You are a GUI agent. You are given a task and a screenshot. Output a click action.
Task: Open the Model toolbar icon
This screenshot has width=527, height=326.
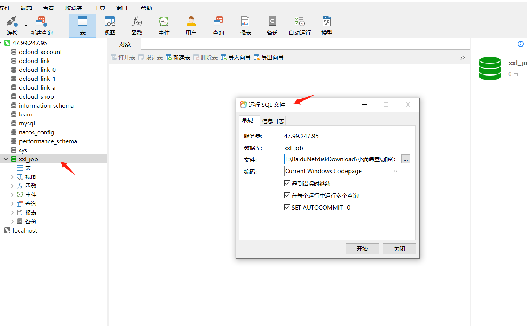coord(327,26)
